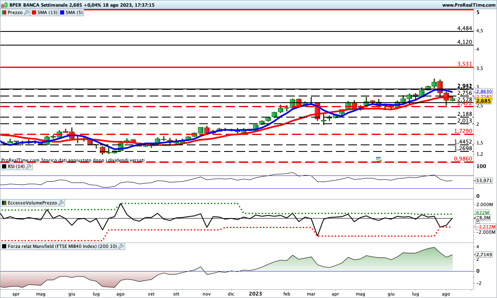Viewport: 497px width, 298px height.
Task: Click the 'feb' month label on time axis
Action: tap(287, 293)
